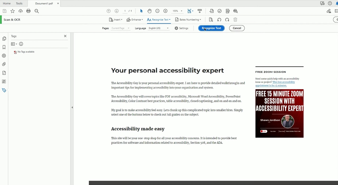338x185 pixels.
Task: Close the Document1.pdf tab
Action: pyautogui.click(x=58, y=3)
